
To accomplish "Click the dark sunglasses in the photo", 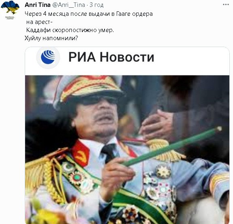I will pyautogui.click(x=97, y=100).
